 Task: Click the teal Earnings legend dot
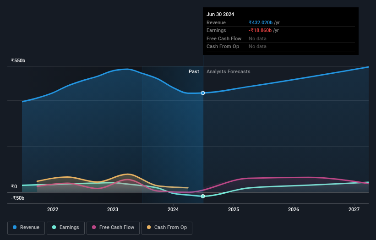point(54,227)
